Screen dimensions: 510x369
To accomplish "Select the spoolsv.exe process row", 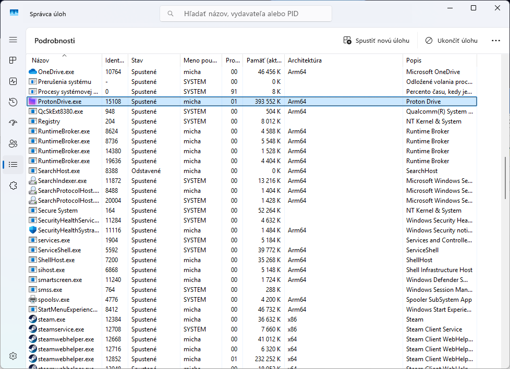I will pyautogui.click(x=53, y=300).
